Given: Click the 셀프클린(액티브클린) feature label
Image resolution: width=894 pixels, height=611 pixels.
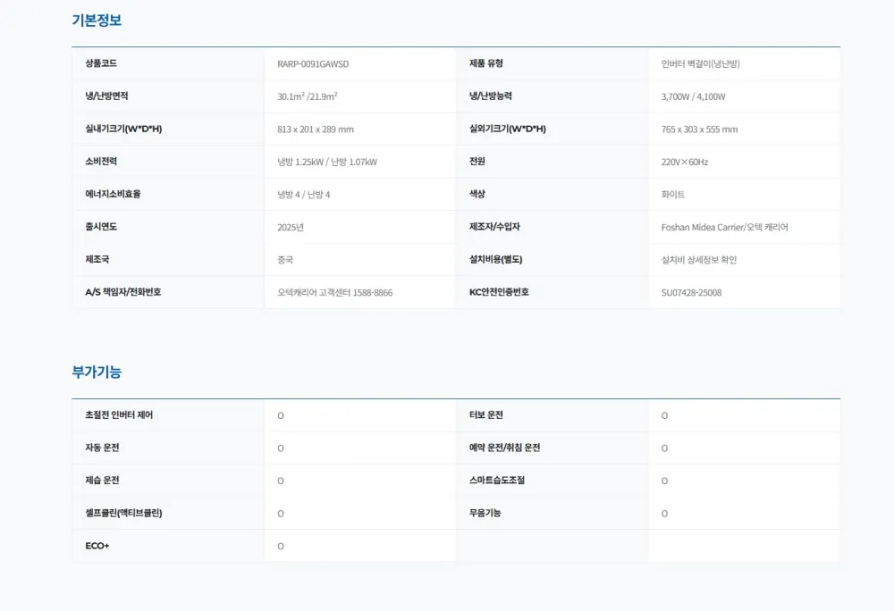Looking at the screenshot, I should (x=123, y=513).
